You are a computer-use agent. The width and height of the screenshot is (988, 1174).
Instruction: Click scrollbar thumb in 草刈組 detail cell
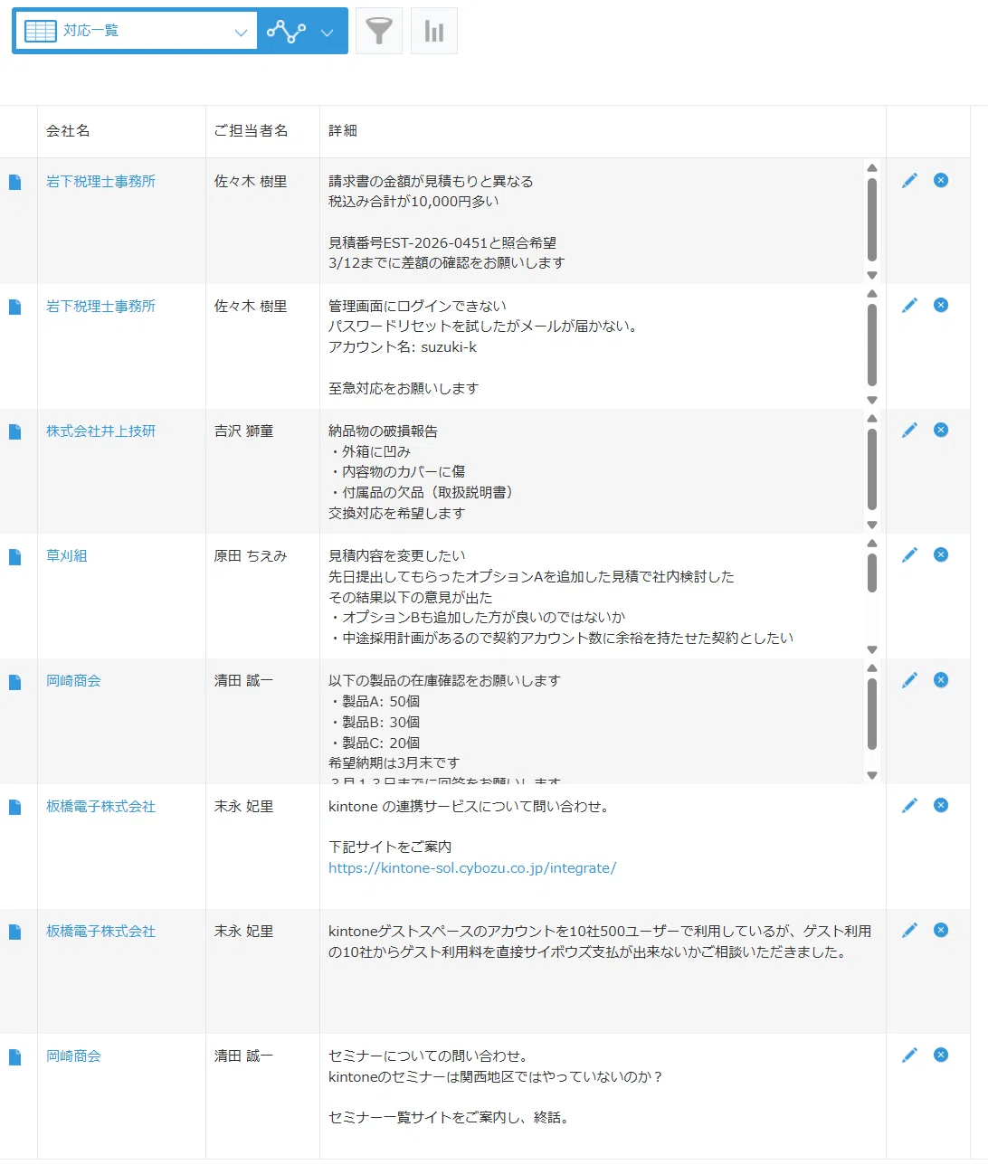click(872, 573)
